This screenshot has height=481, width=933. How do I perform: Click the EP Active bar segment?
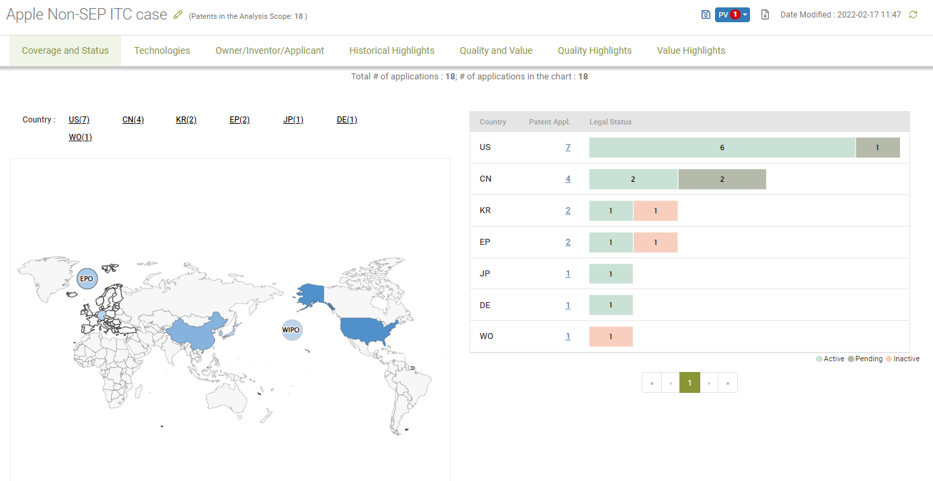point(611,242)
